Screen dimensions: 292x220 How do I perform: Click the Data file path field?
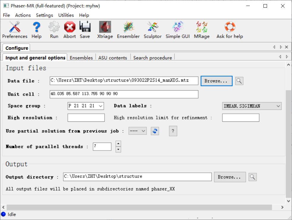(124, 81)
